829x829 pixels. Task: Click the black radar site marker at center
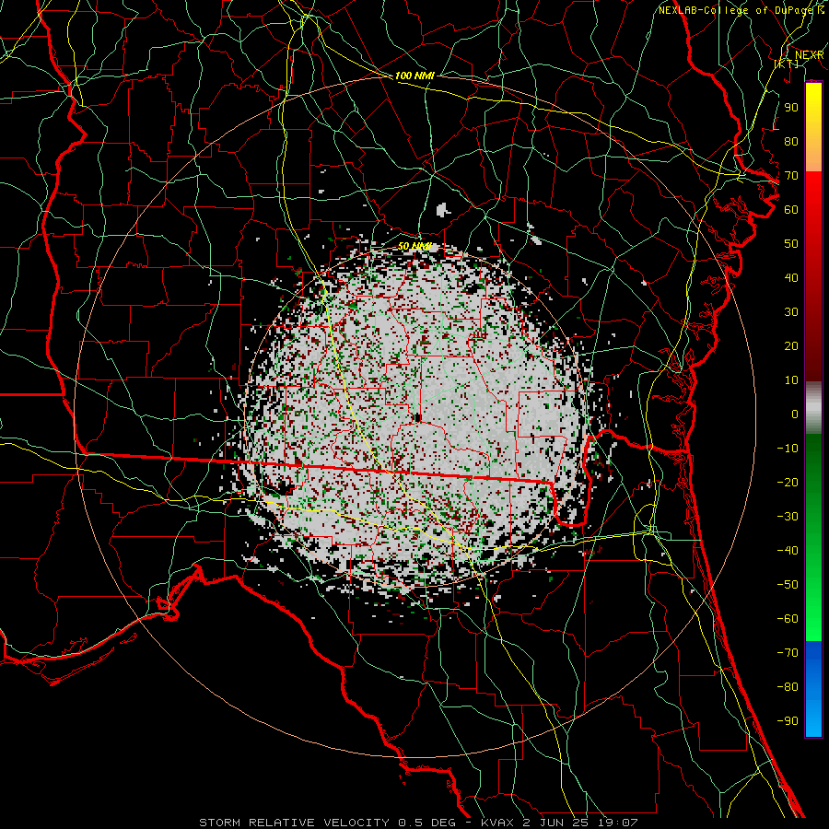417,417
